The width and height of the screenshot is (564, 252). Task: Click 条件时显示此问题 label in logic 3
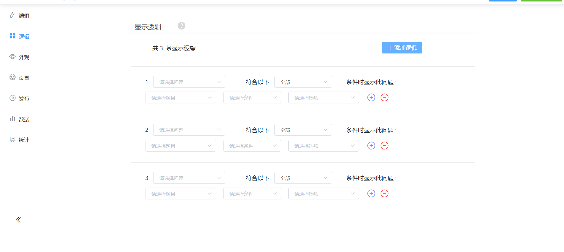(371, 178)
